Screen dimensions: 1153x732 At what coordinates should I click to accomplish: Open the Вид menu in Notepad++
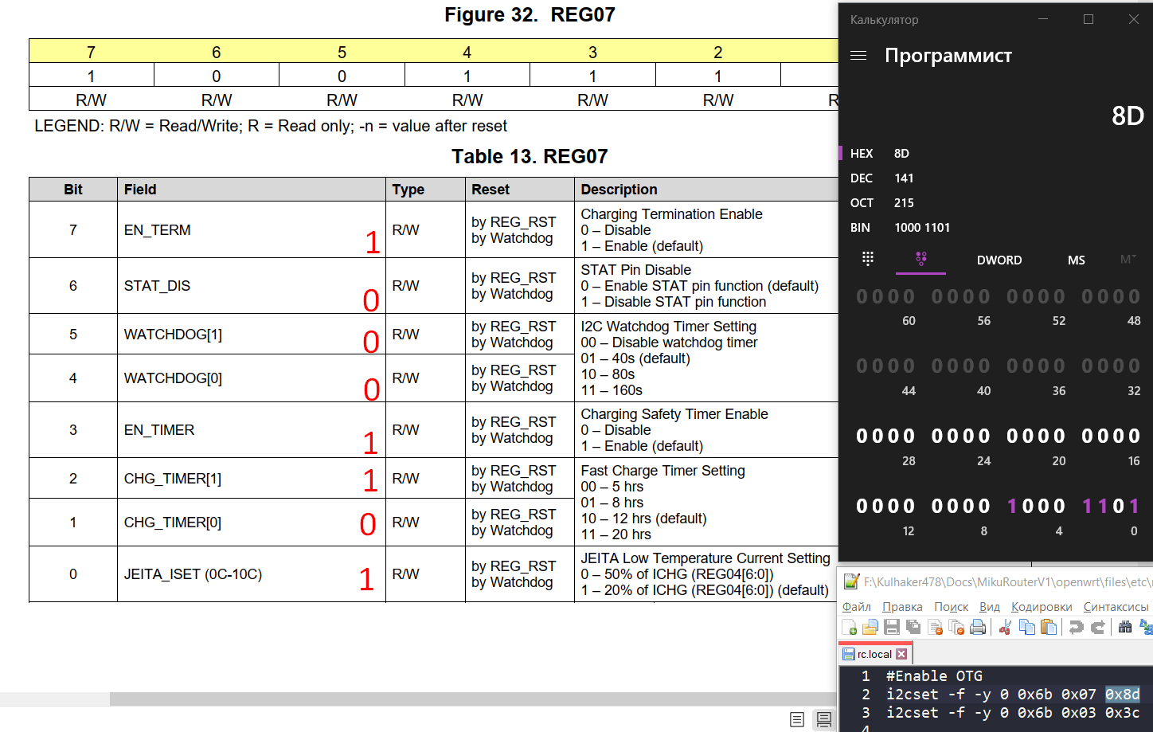[x=989, y=607]
